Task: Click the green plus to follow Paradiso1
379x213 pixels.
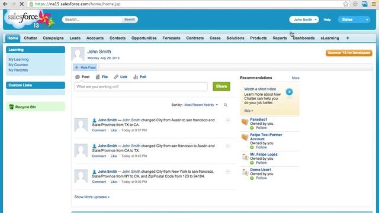Action: coord(252,128)
